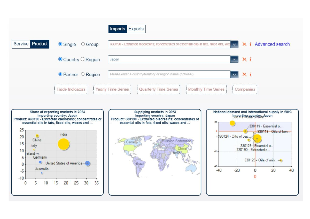Show info icon next to country field
Screen dimensions: 310x219
click(250, 59)
